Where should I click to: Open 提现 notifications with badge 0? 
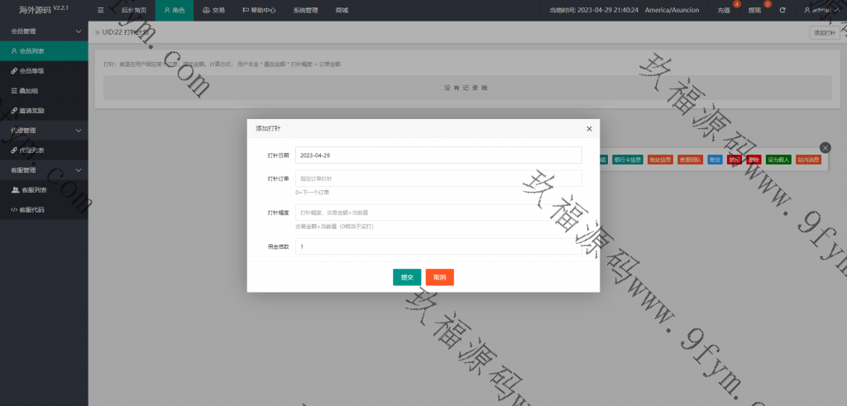click(x=755, y=11)
